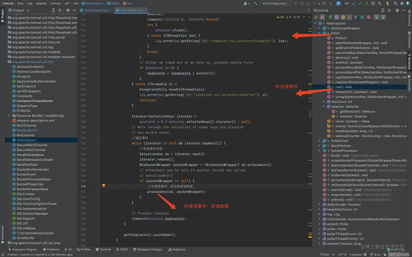
Task: Expand keyCount: int node in Structure
Action: click(324, 102)
